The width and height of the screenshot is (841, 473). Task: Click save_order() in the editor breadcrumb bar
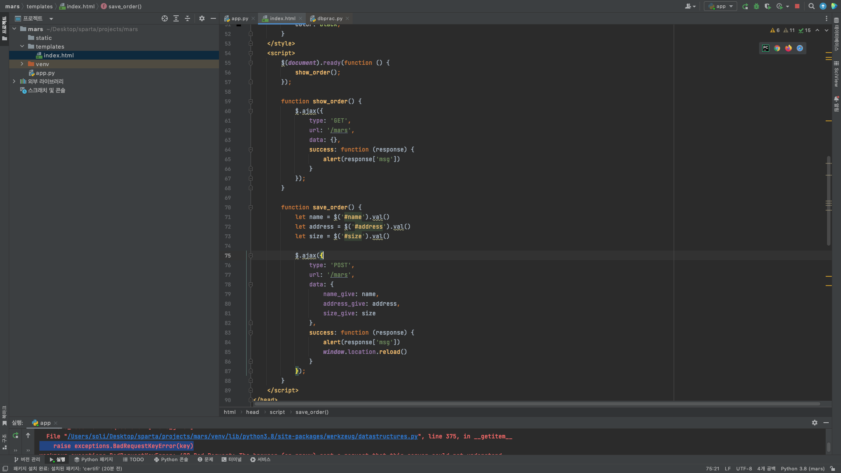(312, 412)
